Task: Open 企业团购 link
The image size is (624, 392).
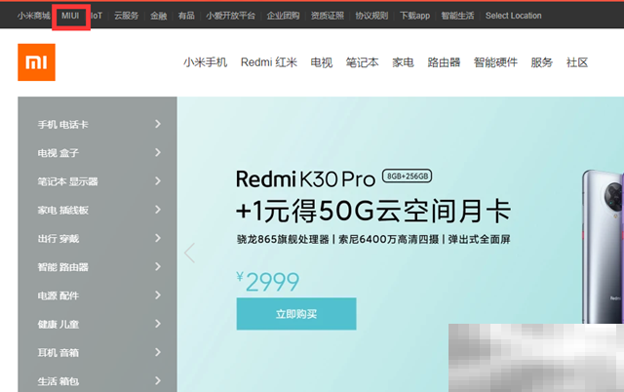Action: coord(283,16)
